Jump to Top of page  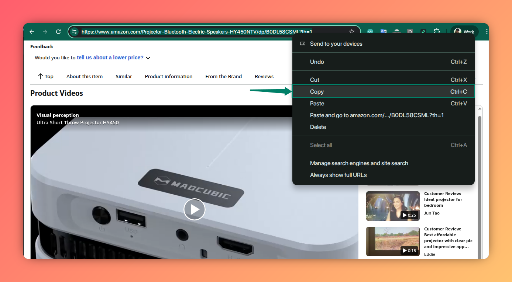(x=45, y=76)
